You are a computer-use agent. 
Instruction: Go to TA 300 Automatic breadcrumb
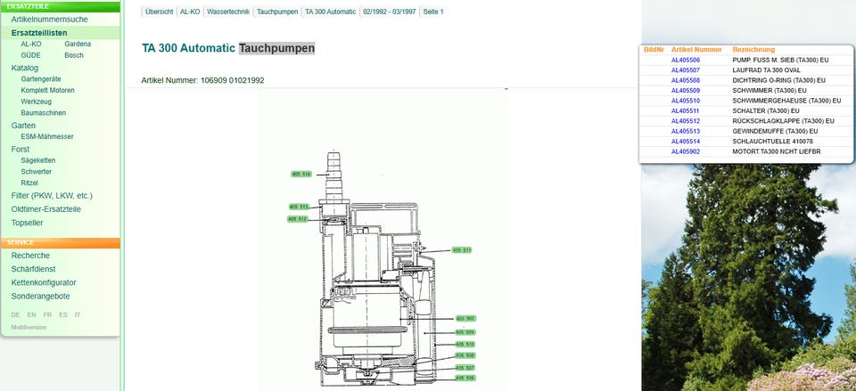click(330, 12)
